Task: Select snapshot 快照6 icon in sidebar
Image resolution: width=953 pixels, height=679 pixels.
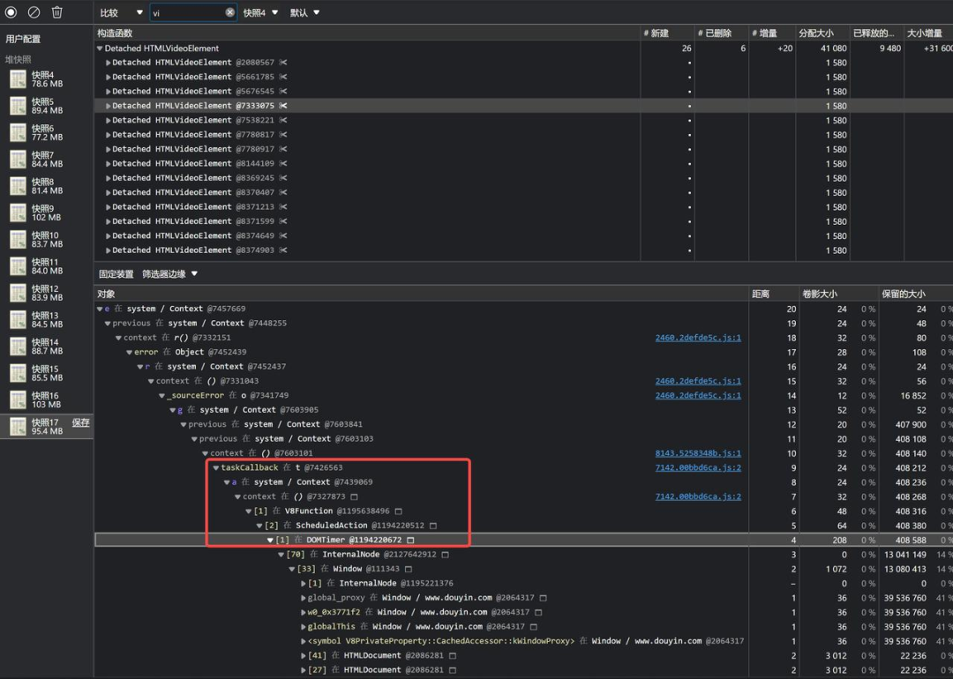Action: coord(19,132)
